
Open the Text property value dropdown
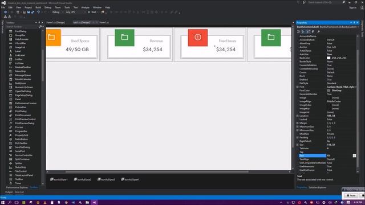[x=354, y=155]
